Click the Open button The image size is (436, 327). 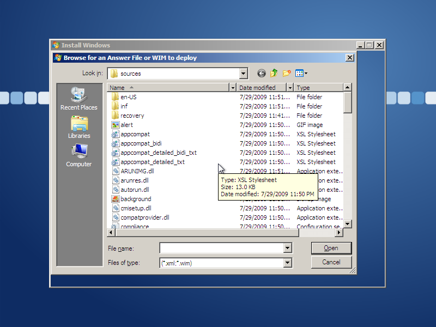(x=331, y=248)
